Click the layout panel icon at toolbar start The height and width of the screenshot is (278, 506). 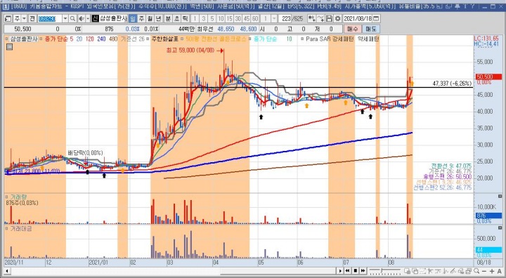[8, 19]
